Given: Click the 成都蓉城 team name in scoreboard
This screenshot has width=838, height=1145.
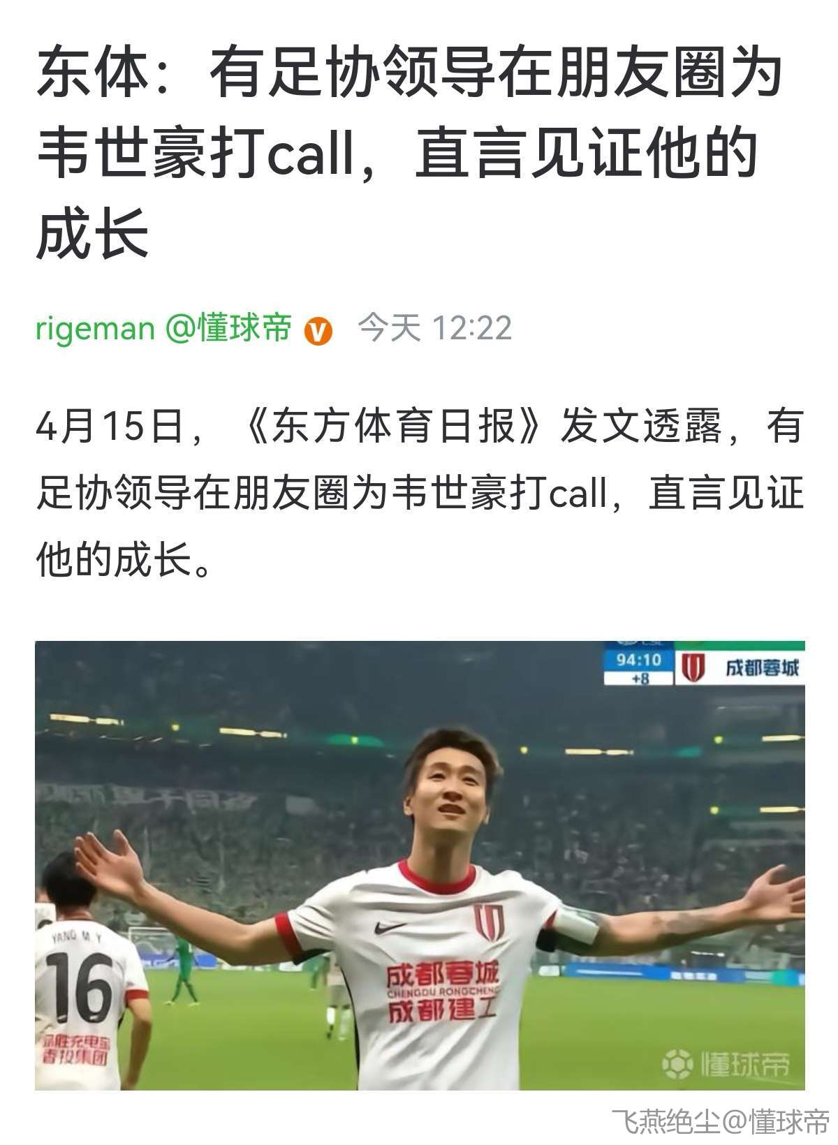Looking at the screenshot, I should (761, 668).
